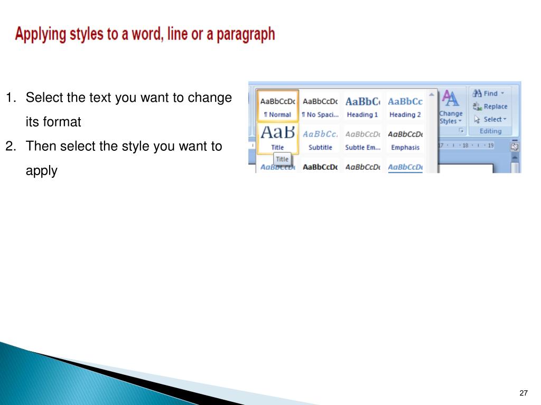Click the Select cursor icon
Viewport: 541px width, 405px height.
coord(477,119)
